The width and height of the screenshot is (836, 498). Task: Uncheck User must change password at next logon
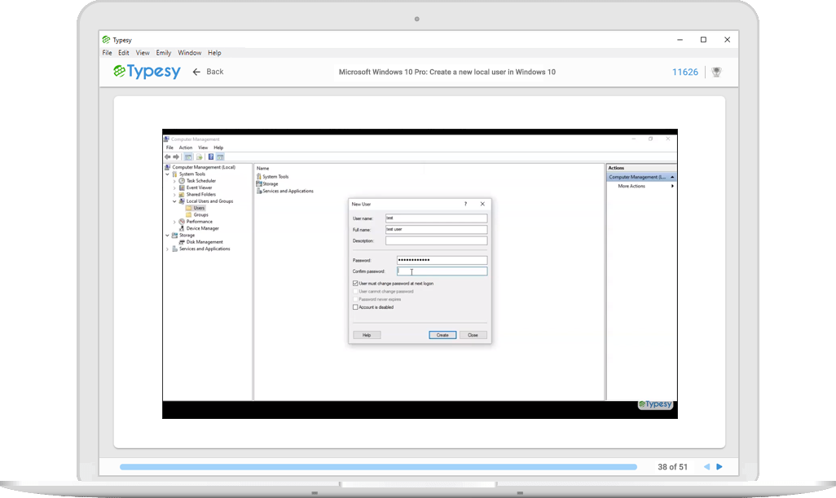tap(355, 284)
